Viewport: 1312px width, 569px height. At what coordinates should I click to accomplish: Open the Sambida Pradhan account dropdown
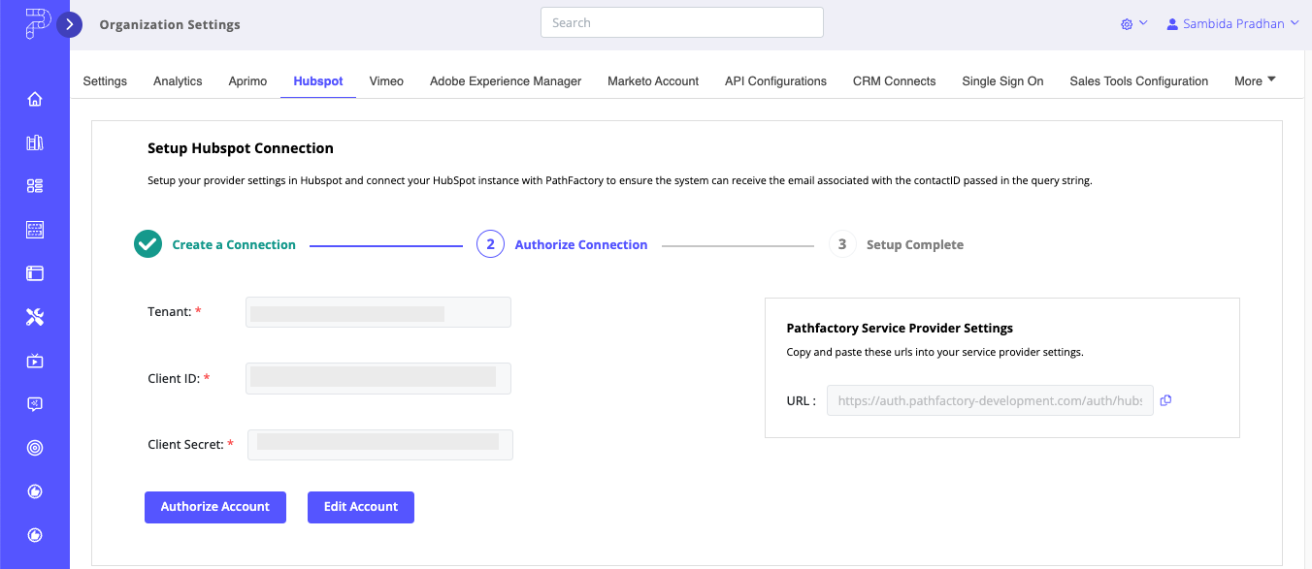1232,23
